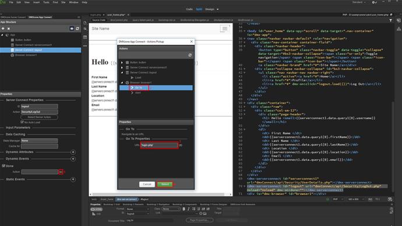Remove the selected component in App Structure
Screen dimensions: 402x226
9,29
